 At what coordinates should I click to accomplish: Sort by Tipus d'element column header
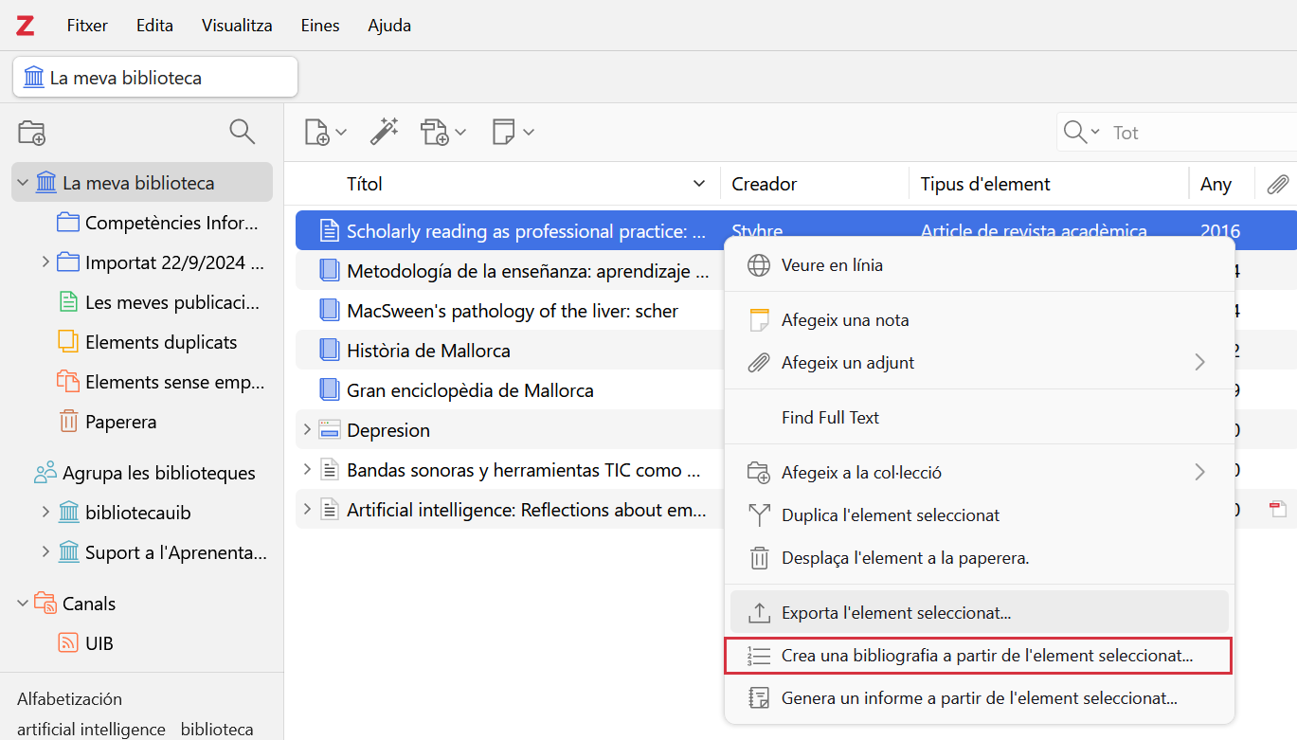point(1049,184)
